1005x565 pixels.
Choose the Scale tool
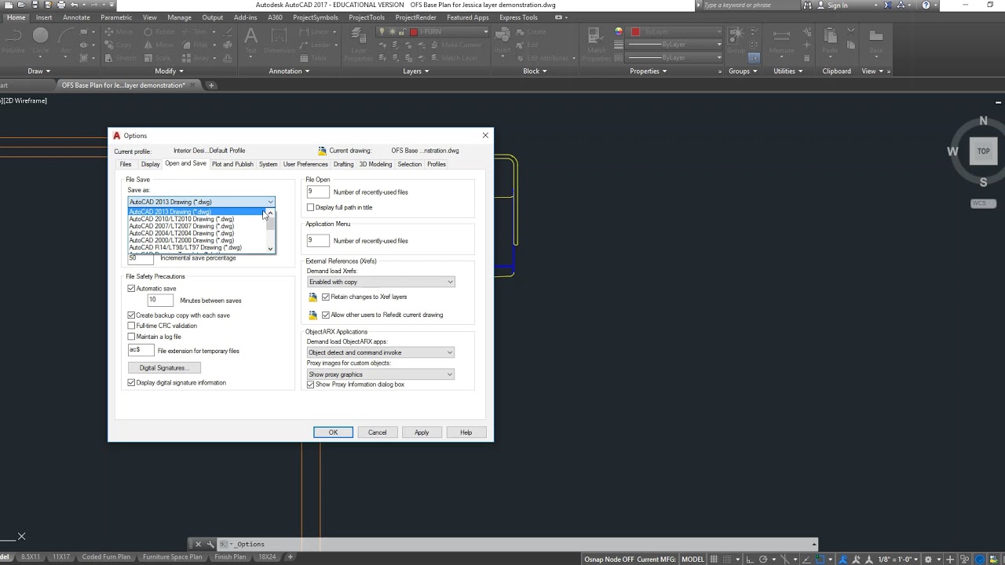tap(157, 58)
